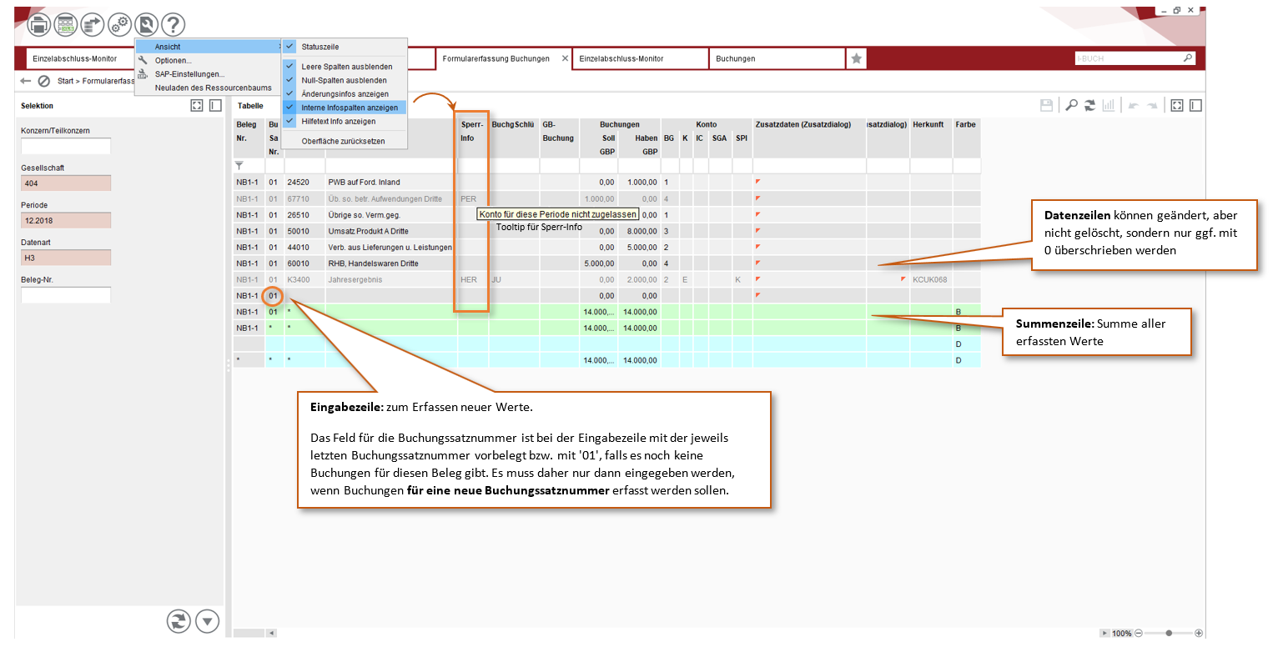Toggle Änderungsinfos anzeigen
The width and height of the screenshot is (1273, 647).
tap(344, 94)
